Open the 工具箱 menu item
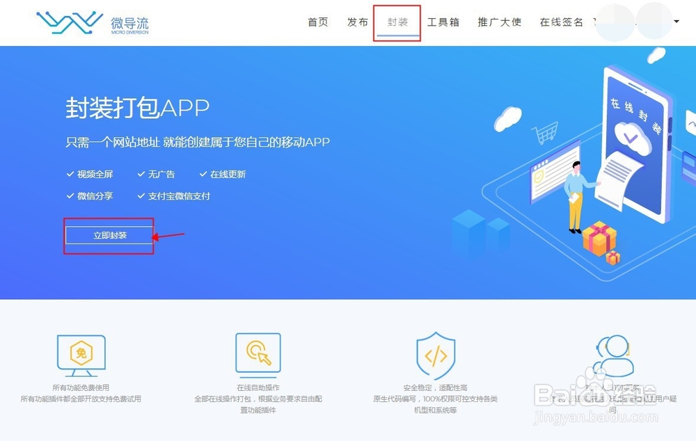This screenshot has height=441, width=696. click(x=443, y=22)
